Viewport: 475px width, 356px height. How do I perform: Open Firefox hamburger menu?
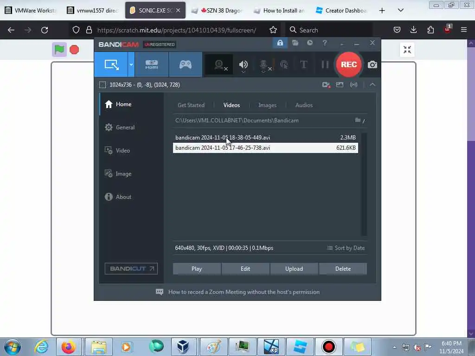click(x=464, y=30)
